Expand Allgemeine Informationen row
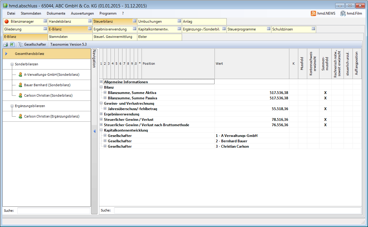The height and width of the screenshot is (227, 368). (x=101, y=82)
